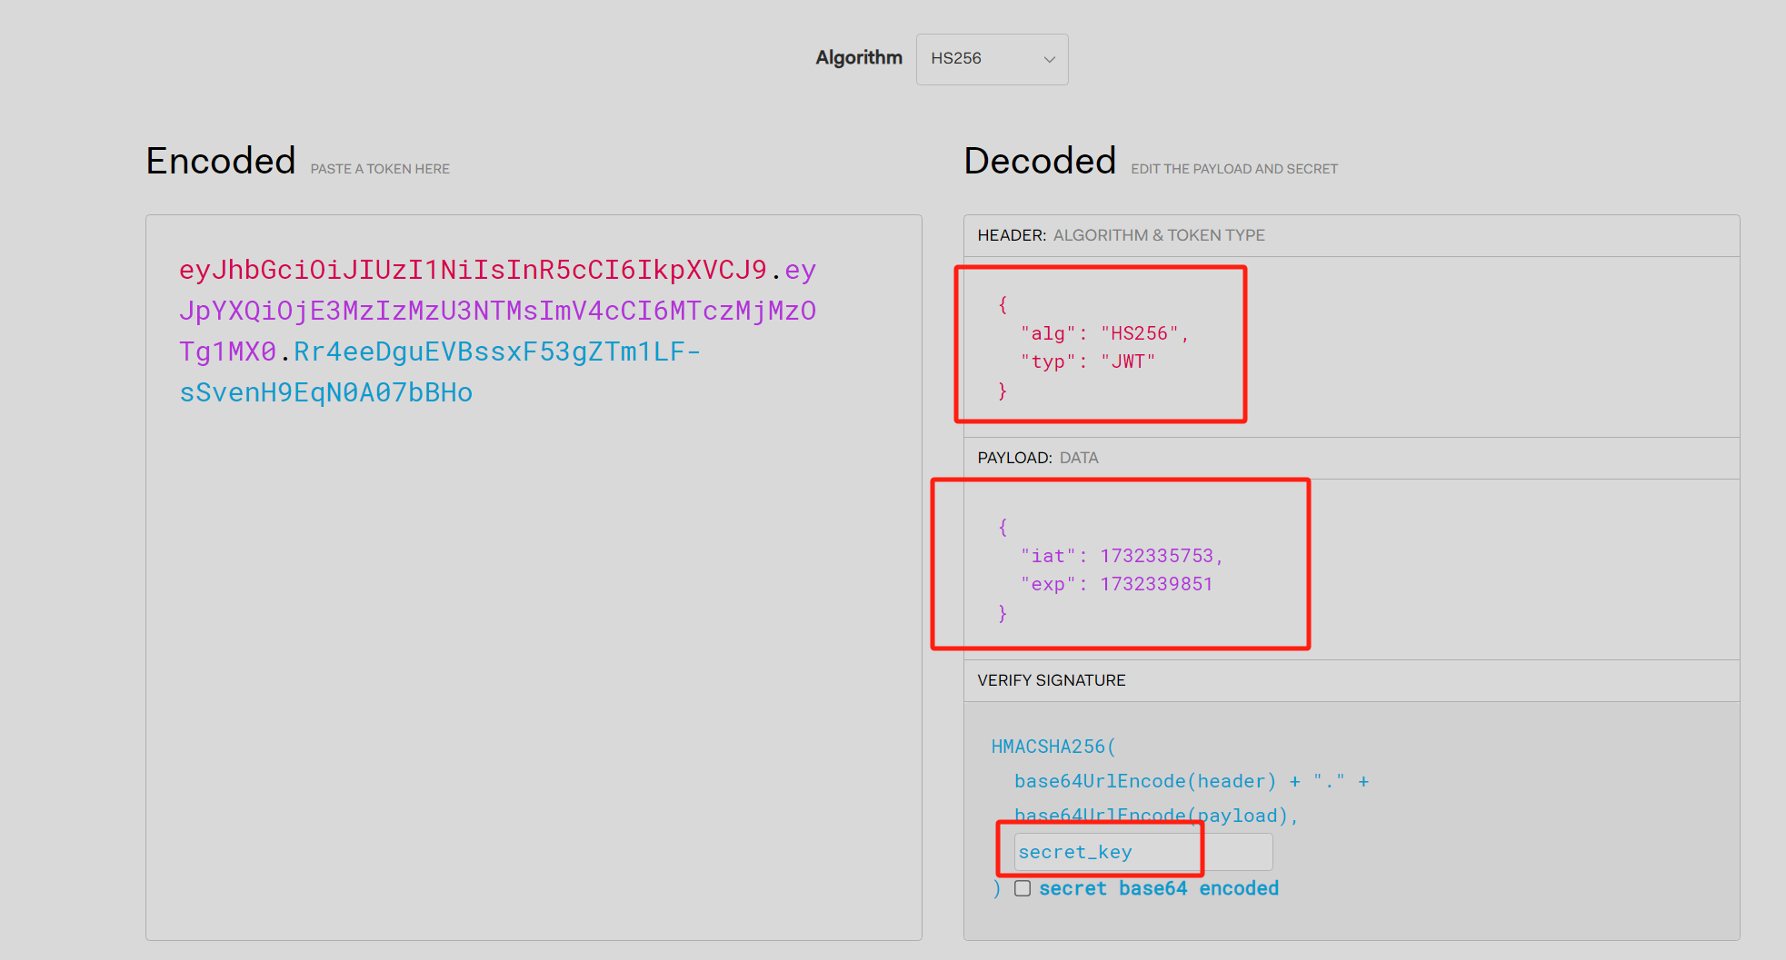Select the exp timestamp 1732339851
1786x960 pixels.
[x=1155, y=584]
